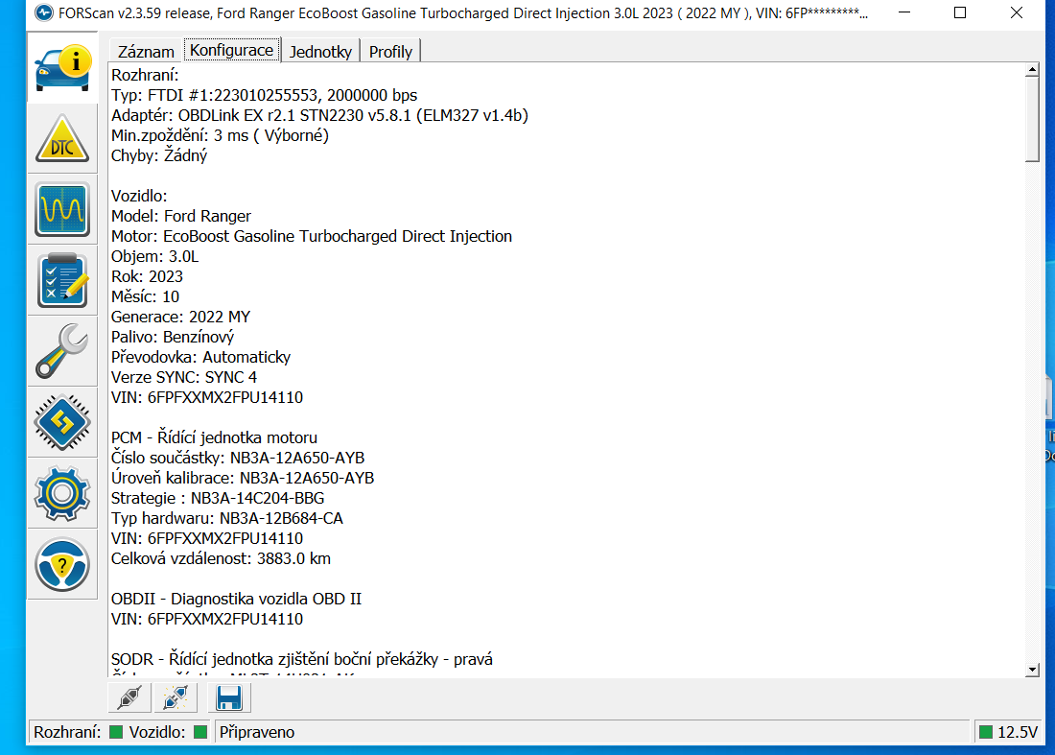Open the DTC fault codes section
The width and height of the screenshot is (1055, 755).
[62, 138]
